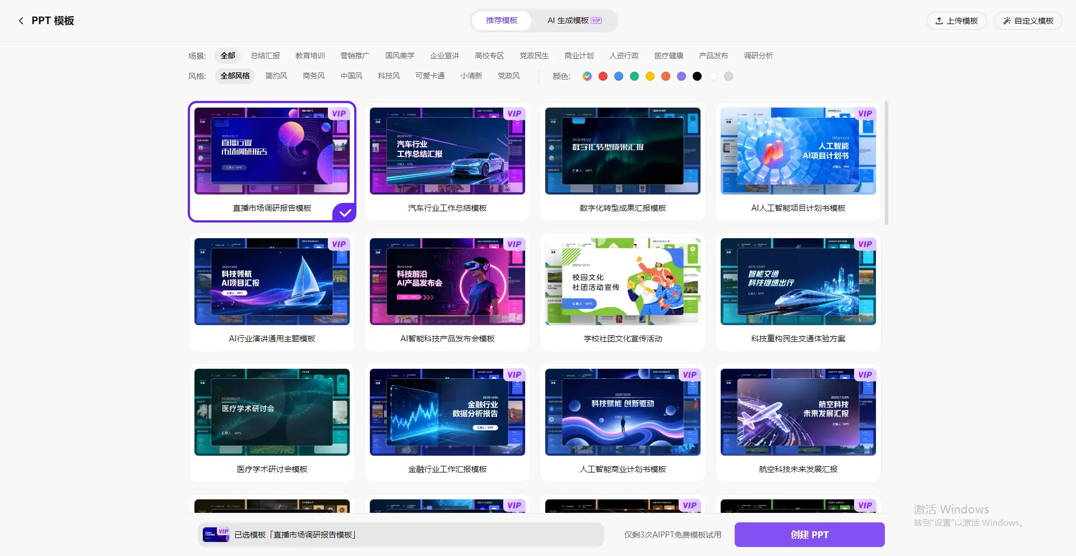Viewport: 1076px width, 556px height.
Task: Click 上传模板 button
Action: [x=957, y=21]
